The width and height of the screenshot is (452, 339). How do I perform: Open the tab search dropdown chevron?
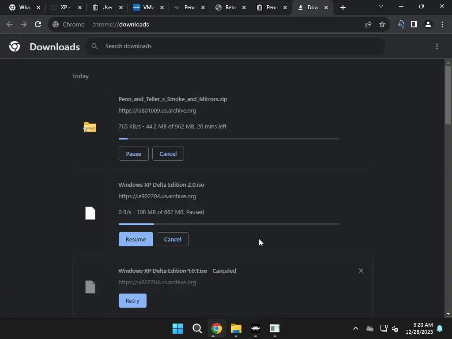click(x=381, y=6)
